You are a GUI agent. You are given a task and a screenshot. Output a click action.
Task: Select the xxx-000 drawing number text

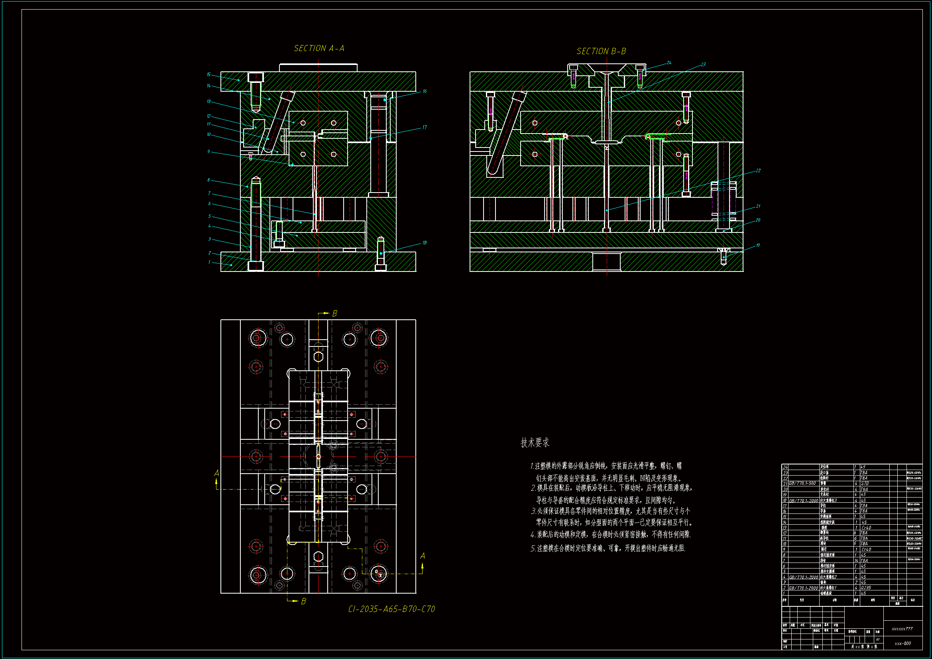[x=903, y=643]
